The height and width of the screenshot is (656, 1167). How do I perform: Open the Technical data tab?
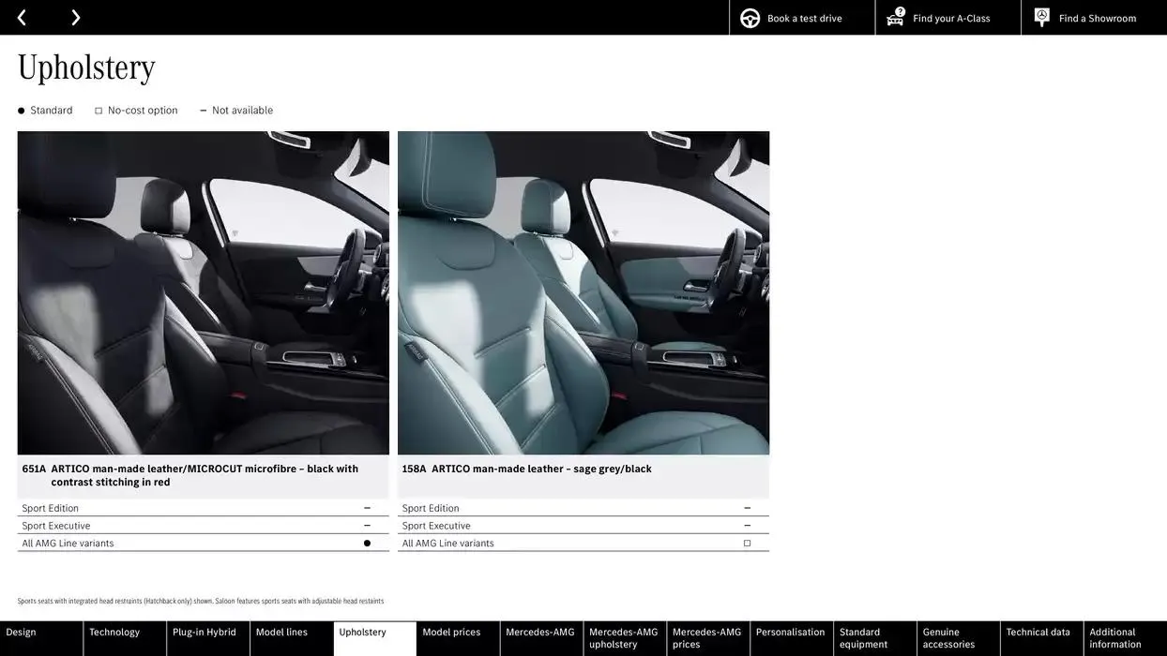point(1043,638)
